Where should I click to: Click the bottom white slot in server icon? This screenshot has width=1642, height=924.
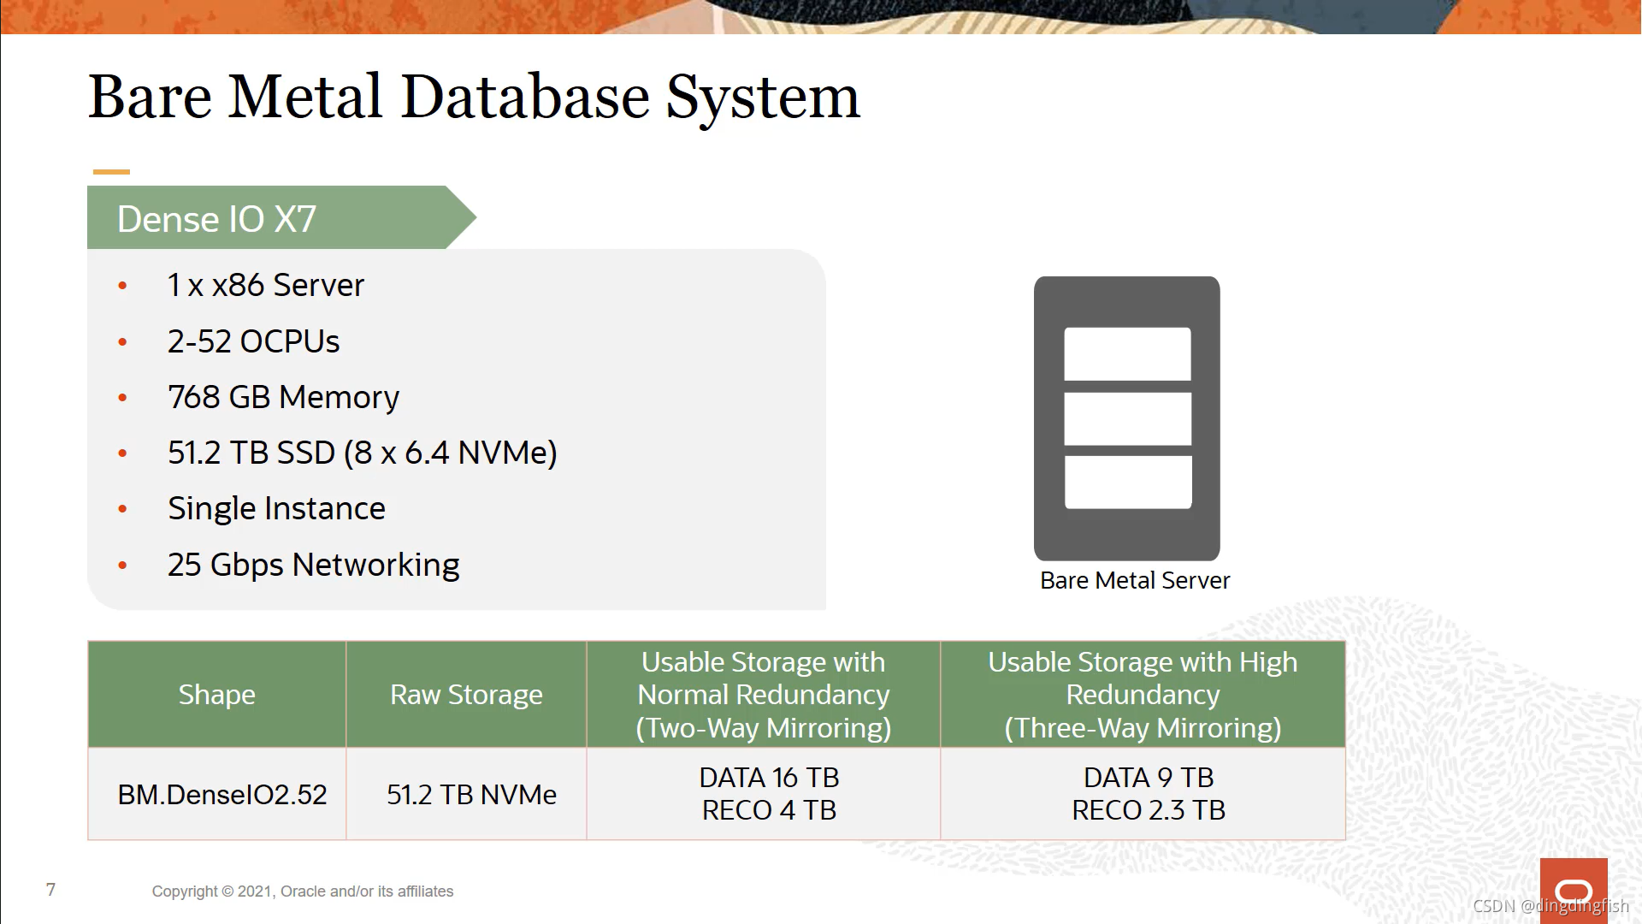[1127, 482]
